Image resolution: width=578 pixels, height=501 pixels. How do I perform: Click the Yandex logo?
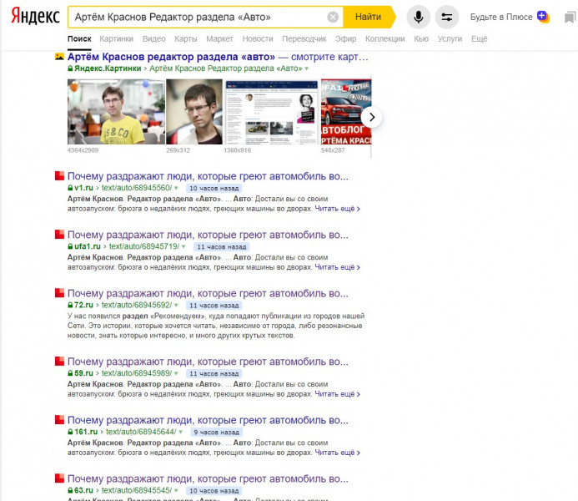pos(35,17)
